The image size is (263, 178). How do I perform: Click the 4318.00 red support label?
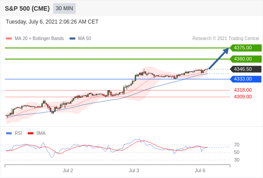(242, 90)
